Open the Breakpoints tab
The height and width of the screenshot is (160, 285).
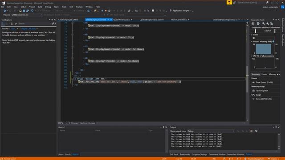[x=185, y=154]
